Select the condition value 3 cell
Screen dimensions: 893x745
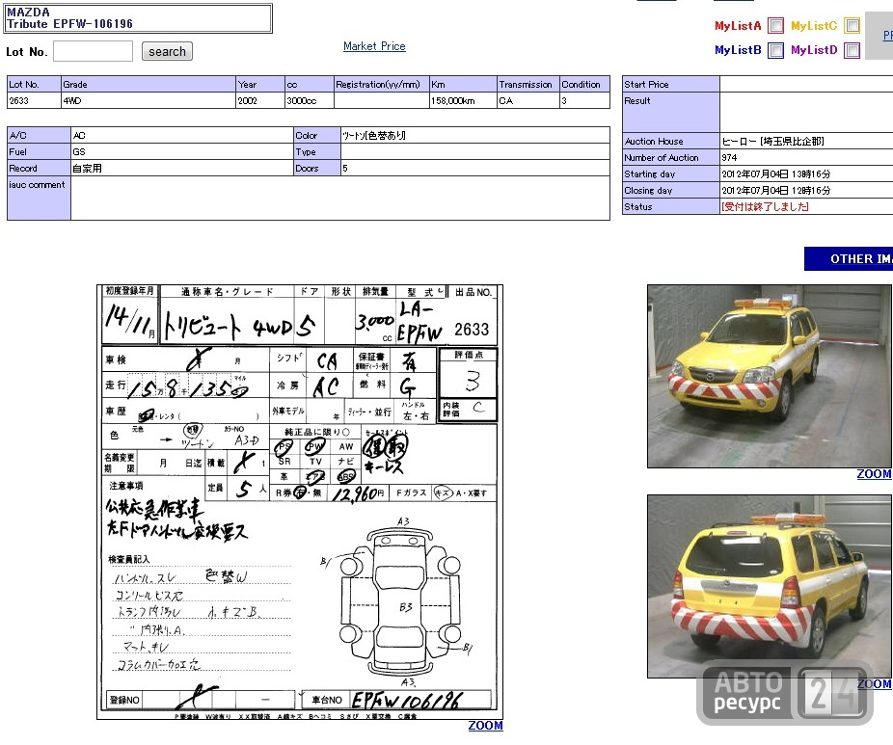tap(584, 101)
